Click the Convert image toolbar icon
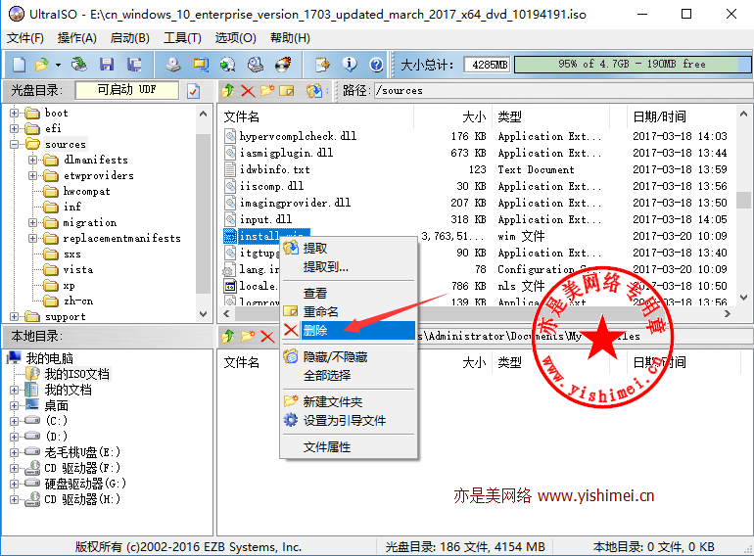Viewport: 754px width, 556px height. coord(228,64)
